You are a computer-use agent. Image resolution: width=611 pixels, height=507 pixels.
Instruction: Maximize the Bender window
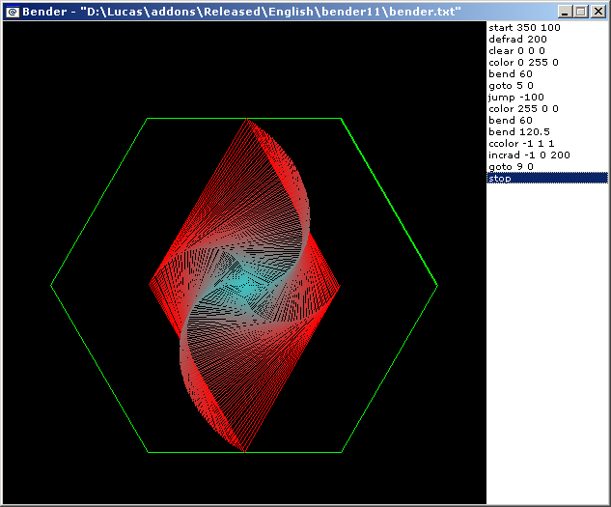click(580, 12)
